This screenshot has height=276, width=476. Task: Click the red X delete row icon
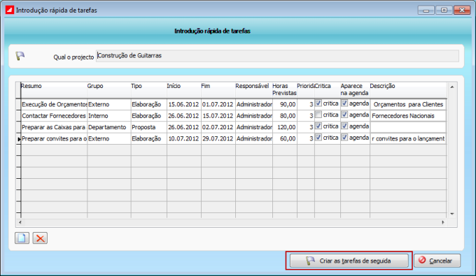click(40, 238)
